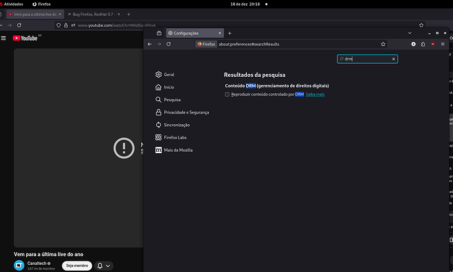
Task: Open the Firefox hamburger application menu
Action: pos(442,44)
